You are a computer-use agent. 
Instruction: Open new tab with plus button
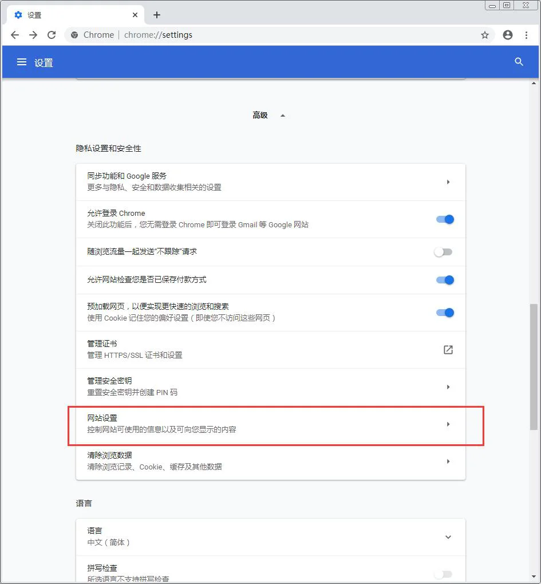click(157, 15)
